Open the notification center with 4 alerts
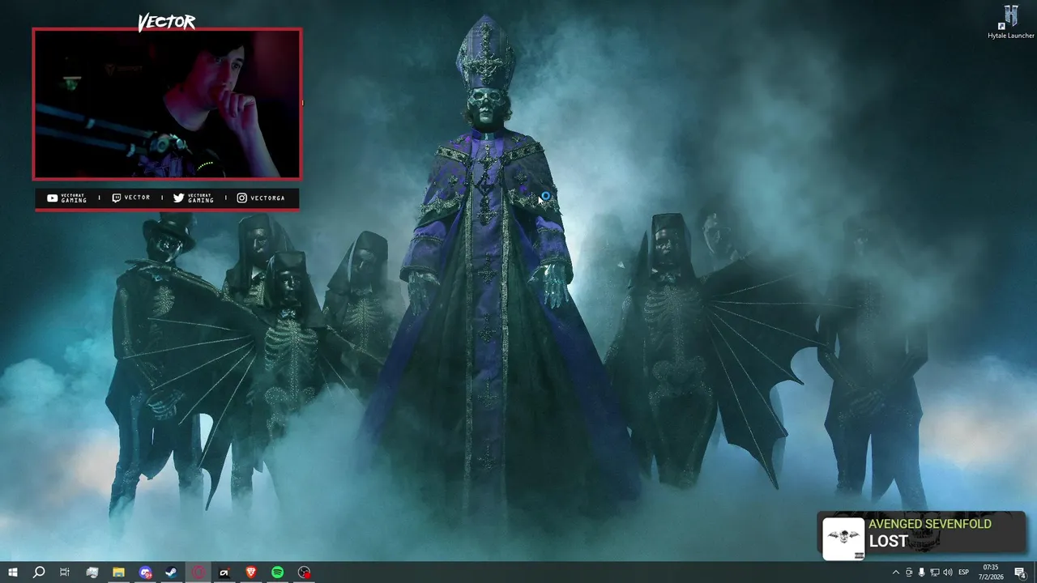 pyautogui.click(x=1021, y=572)
